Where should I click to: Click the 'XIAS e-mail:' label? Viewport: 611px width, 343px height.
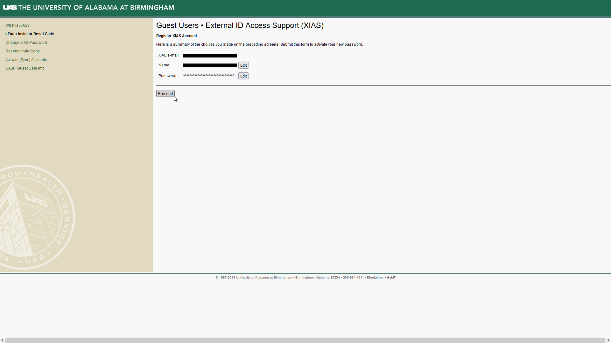pyautogui.click(x=169, y=55)
